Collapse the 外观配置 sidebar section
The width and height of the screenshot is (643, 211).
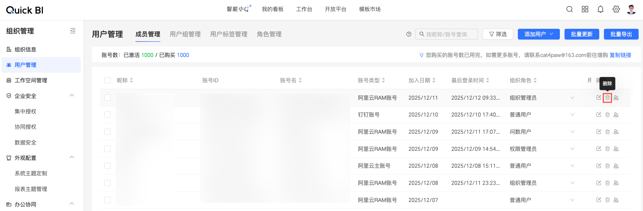click(72, 158)
